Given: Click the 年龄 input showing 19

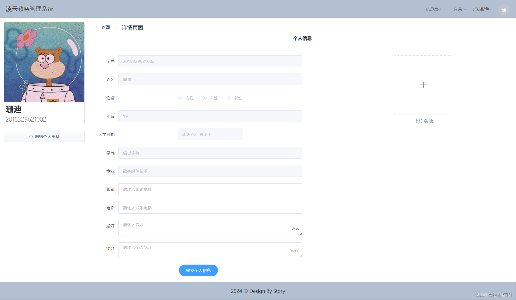Looking at the screenshot, I should (210, 116).
